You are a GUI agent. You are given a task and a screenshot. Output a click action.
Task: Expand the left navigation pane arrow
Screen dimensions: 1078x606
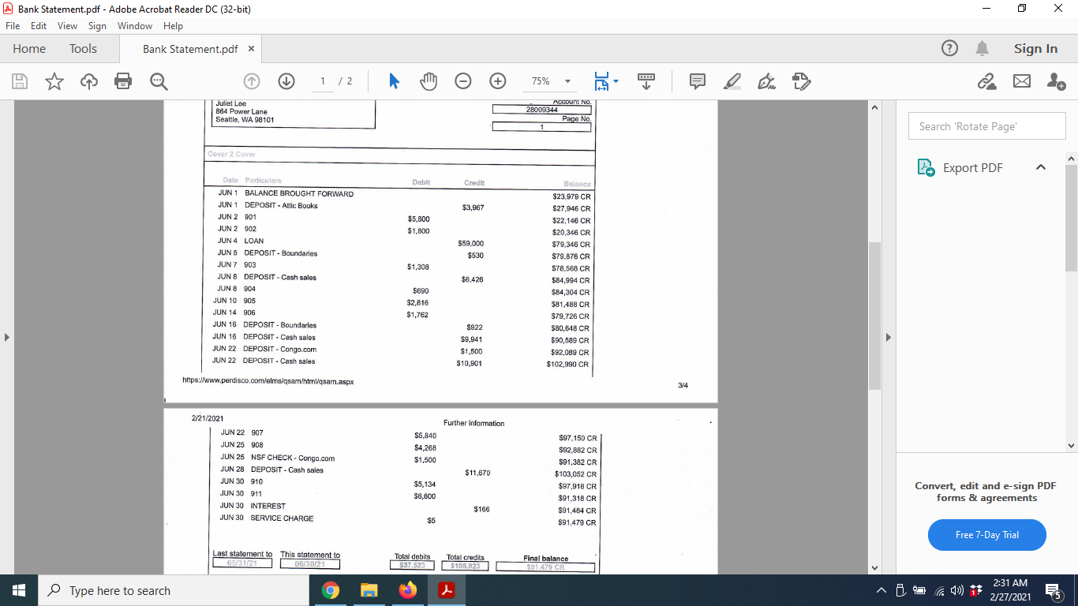pos(7,338)
